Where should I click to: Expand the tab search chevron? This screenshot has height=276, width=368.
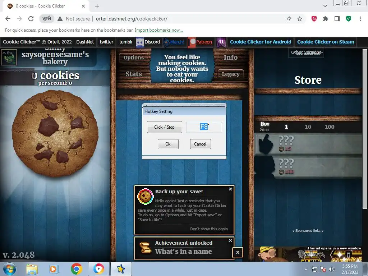pos(325,6)
